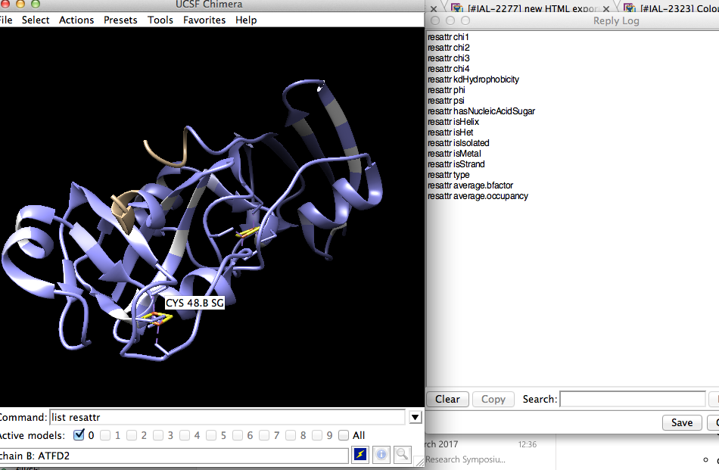Click Save in the Reply Log
Screen dimensions: 719x470
[x=681, y=422]
